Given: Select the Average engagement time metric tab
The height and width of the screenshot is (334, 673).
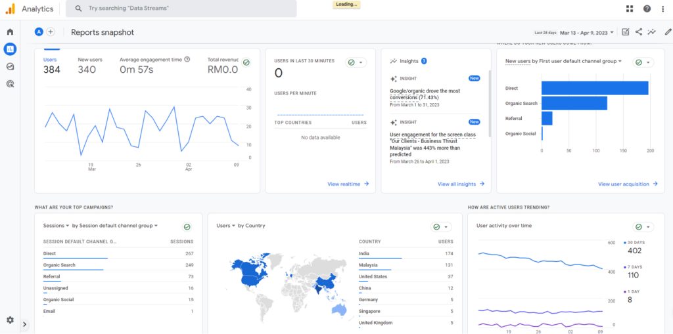Looking at the screenshot, I should coord(155,66).
